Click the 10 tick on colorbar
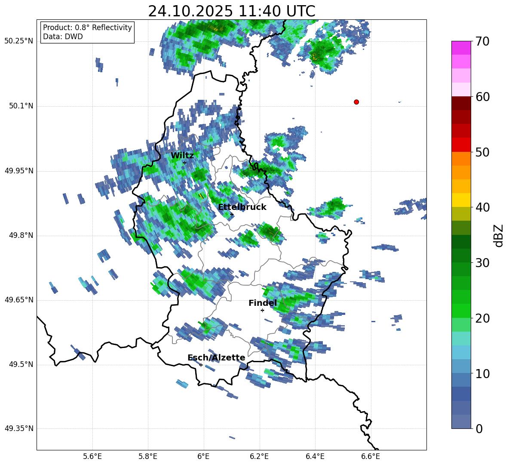 pos(482,373)
